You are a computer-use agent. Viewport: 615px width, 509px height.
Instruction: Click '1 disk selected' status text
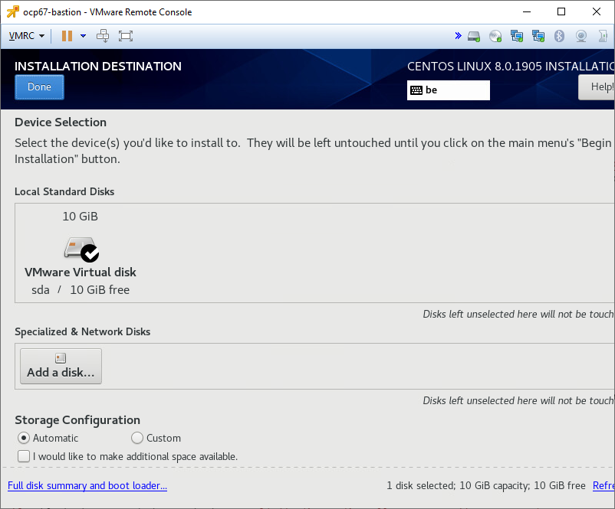pos(421,485)
